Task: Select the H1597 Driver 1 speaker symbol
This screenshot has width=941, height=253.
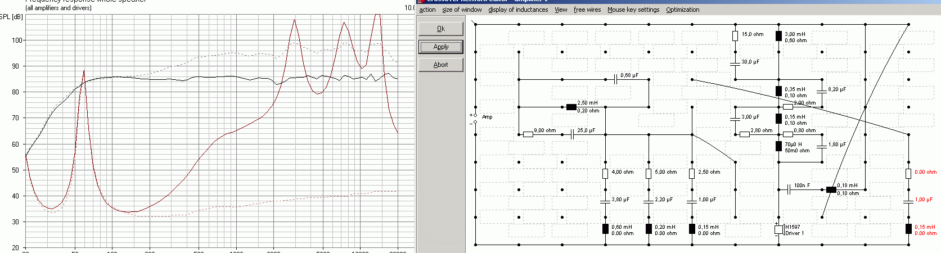Action: (x=779, y=229)
